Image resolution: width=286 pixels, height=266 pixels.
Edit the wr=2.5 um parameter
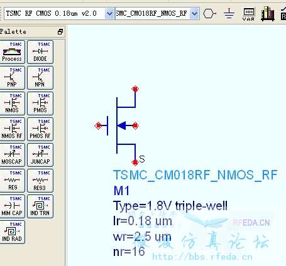[x=142, y=237]
